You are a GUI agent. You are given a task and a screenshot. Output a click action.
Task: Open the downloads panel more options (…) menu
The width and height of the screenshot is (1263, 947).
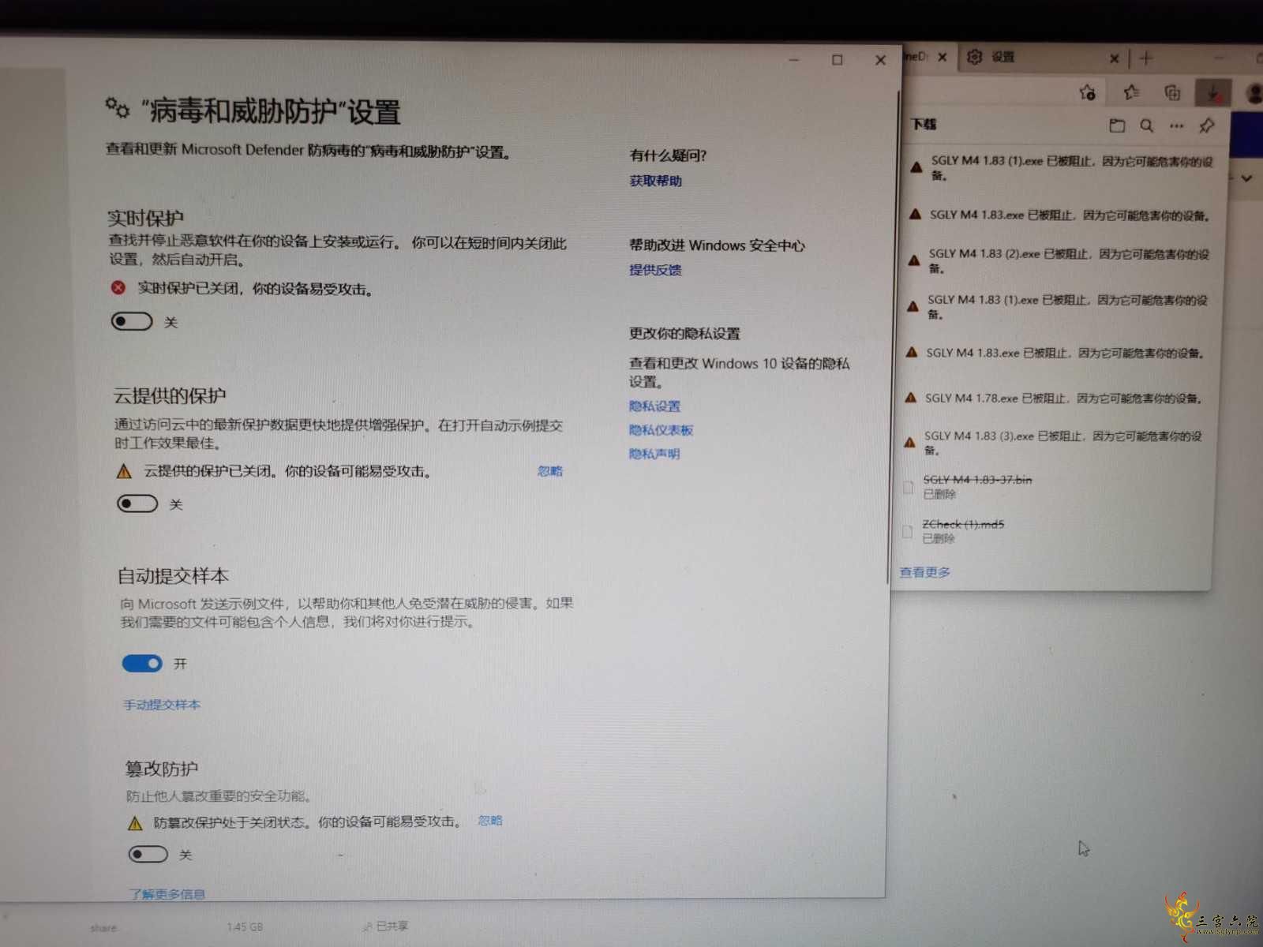click(x=1177, y=125)
